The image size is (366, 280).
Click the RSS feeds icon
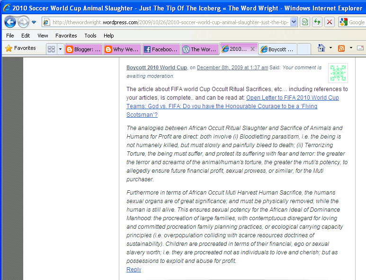(x=341, y=48)
